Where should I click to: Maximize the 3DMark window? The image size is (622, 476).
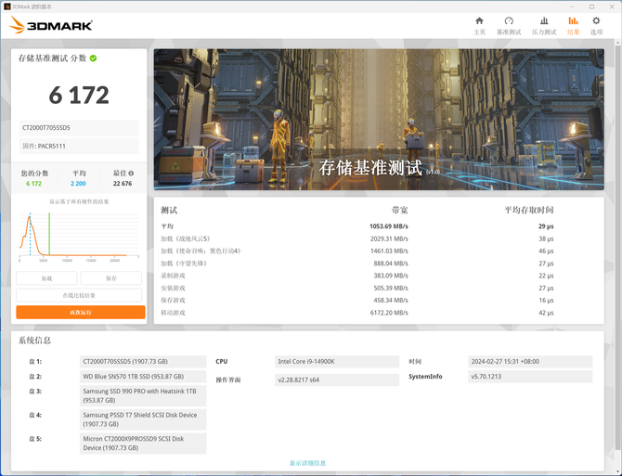[593, 6]
